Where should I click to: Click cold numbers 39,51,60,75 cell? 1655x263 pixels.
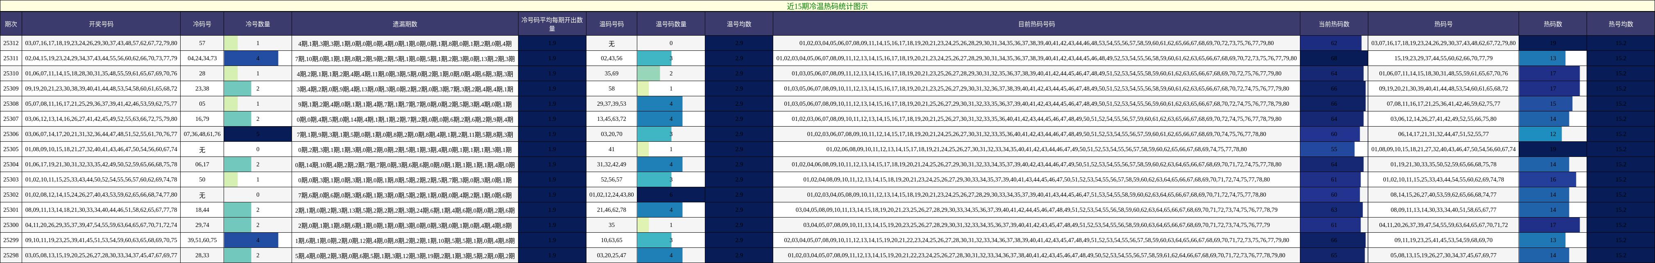coord(202,240)
